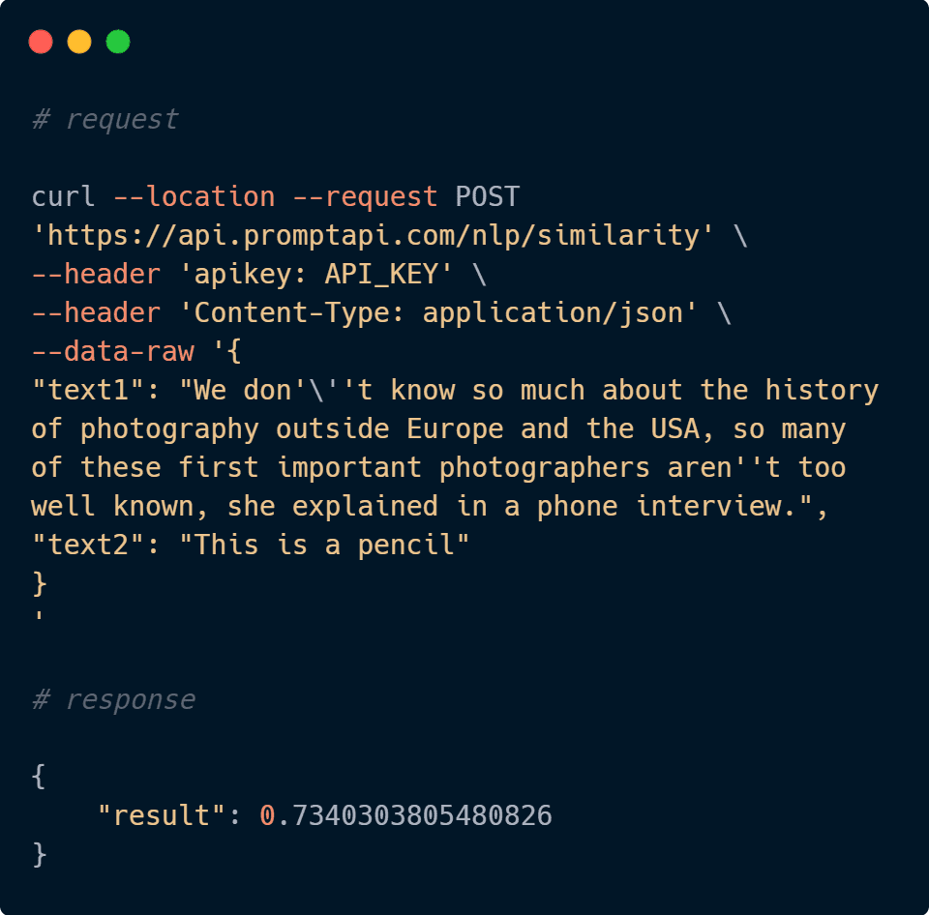
Task: Click the red close window dot
Action: pos(41,42)
